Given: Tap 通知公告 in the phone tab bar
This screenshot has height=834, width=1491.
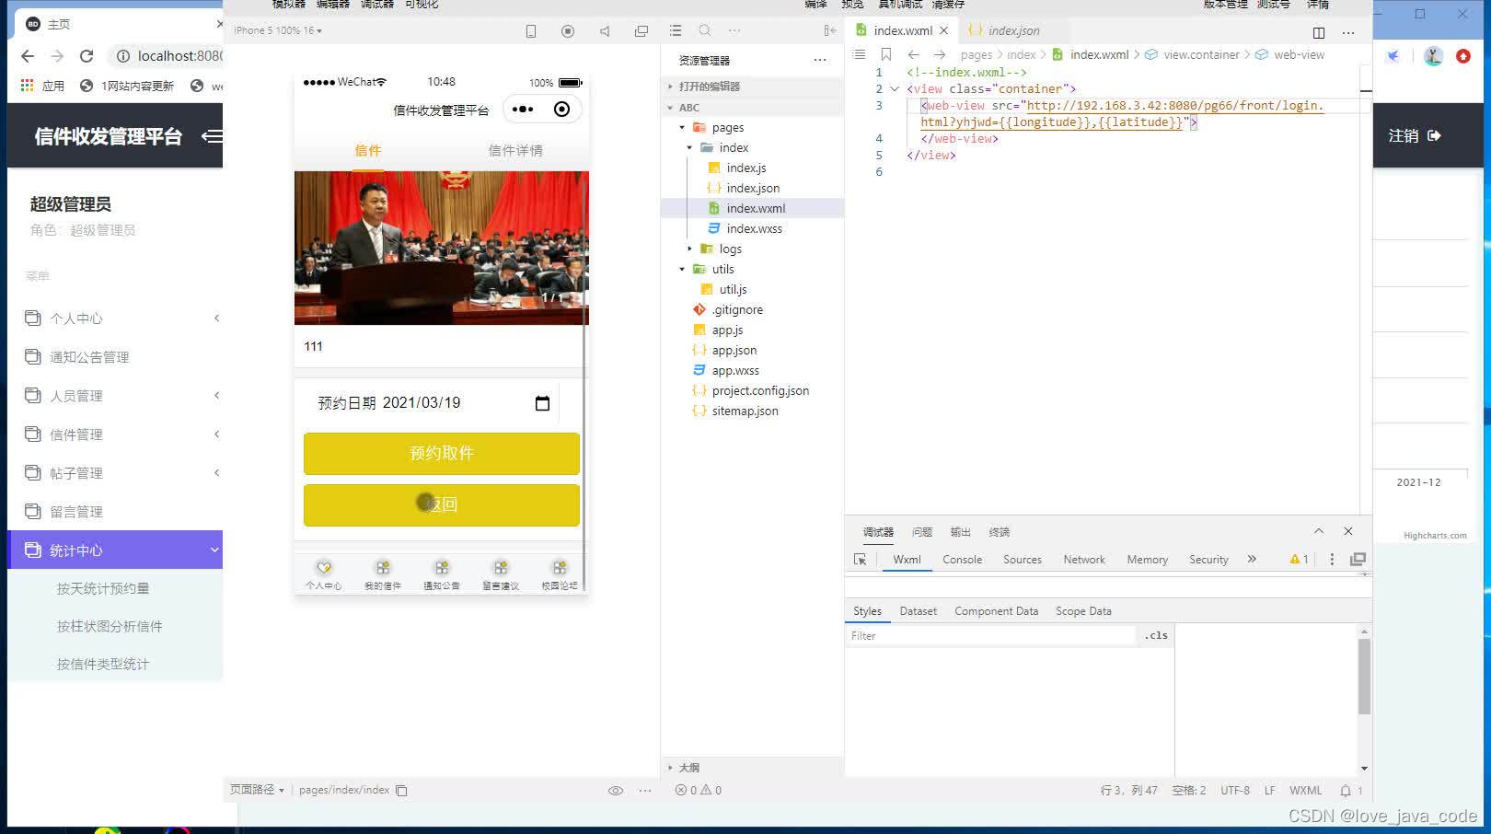Looking at the screenshot, I should [x=442, y=573].
